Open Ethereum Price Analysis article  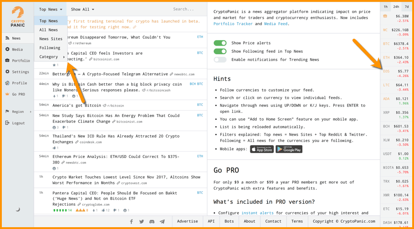pyautogui.click(x=116, y=159)
